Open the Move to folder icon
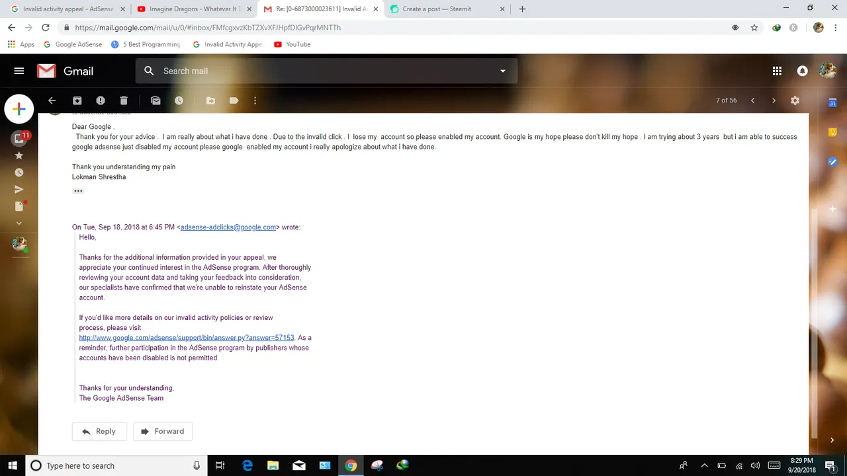The width and height of the screenshot is (847, 476). coord(210,100)
